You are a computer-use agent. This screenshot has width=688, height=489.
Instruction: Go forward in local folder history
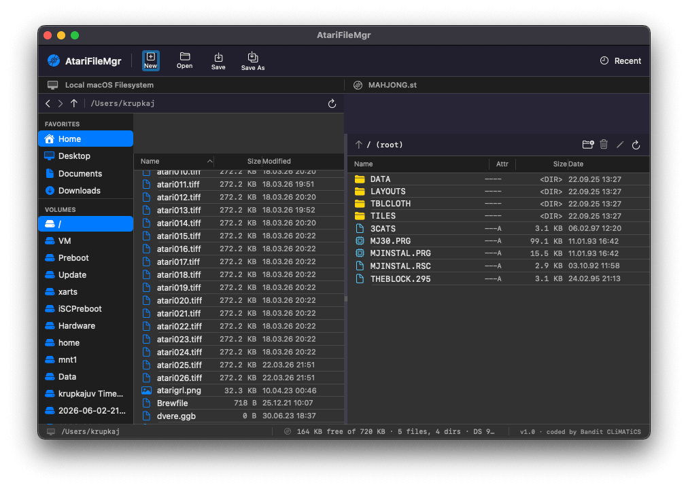tap(61, 103)
